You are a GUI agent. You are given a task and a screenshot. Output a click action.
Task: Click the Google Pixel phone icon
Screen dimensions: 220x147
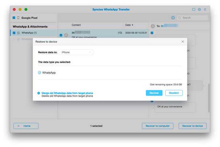pos(18,18)
